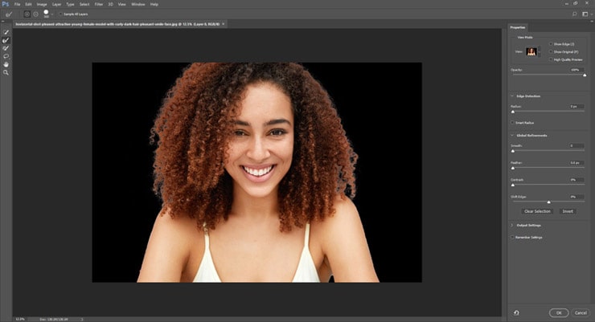Image resolution: width=595 pixels, height=322 pixels.
Task: Toggle the High Quality Preview checkbox
Action: pos(550,59)
